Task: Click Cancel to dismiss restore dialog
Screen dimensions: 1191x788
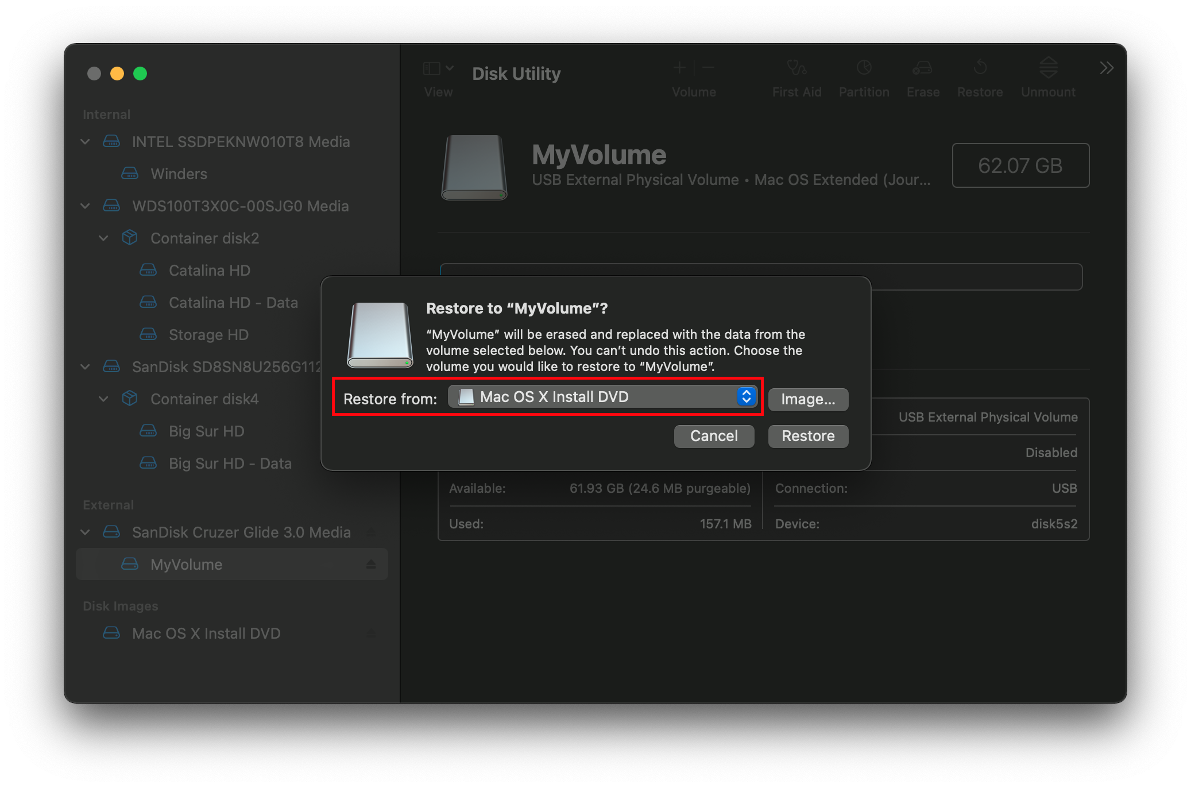Action: click(713, 435)
